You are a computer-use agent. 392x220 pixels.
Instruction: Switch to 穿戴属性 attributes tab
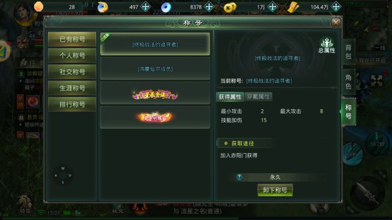pos(259,97)
